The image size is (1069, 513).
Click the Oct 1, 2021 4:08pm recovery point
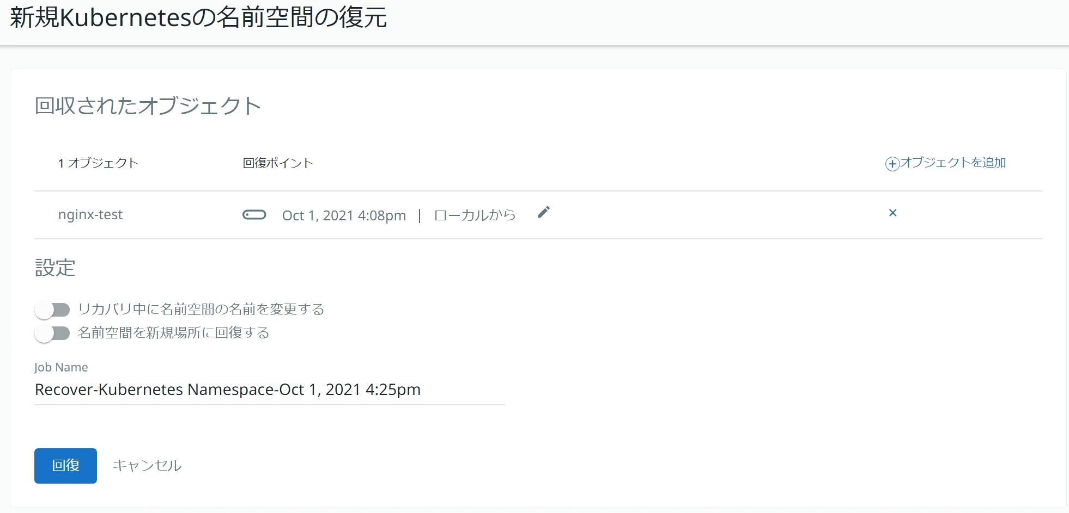[x=344, y=216]
